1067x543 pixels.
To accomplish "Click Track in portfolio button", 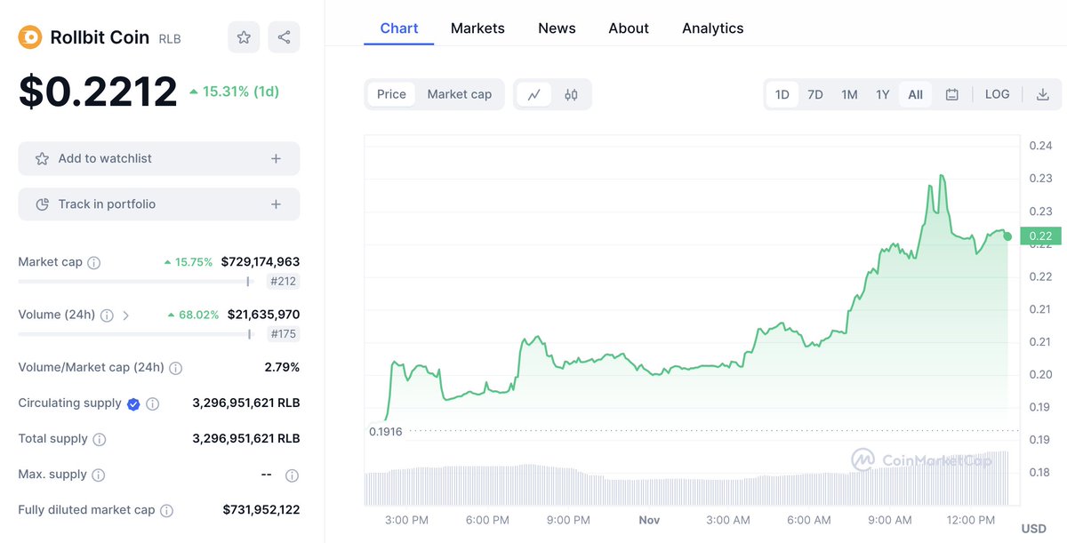I will 159,204.
